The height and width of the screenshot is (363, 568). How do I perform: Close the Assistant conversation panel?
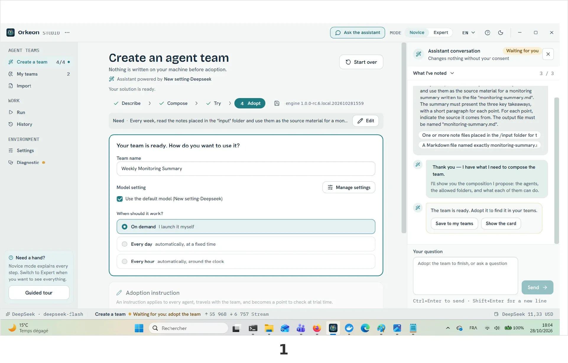(x=548, y=54)
